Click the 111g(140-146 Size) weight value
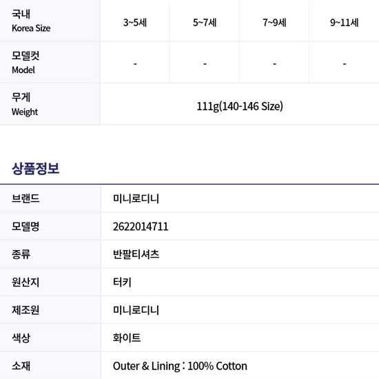 click(x=240, y=106)
